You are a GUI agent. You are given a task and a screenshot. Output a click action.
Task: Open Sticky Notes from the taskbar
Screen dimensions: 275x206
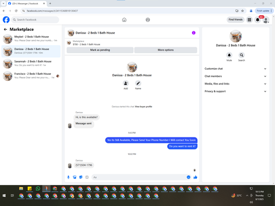pyautogui.click(x=30, y=188)
